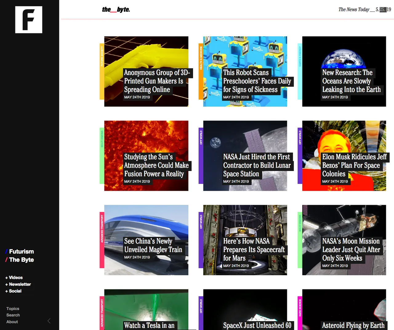
Task: Click the_byte. header logo
Action: [116, 10]
